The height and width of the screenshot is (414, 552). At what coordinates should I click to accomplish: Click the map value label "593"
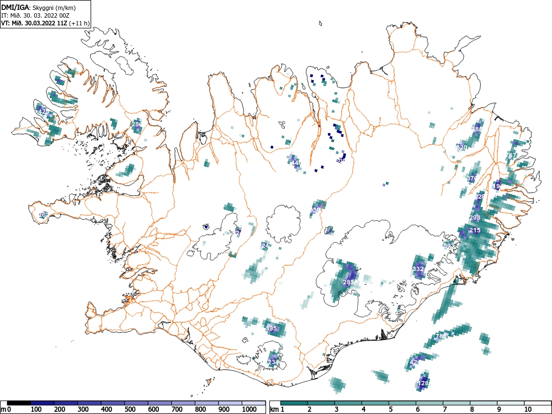coord(449,246)
